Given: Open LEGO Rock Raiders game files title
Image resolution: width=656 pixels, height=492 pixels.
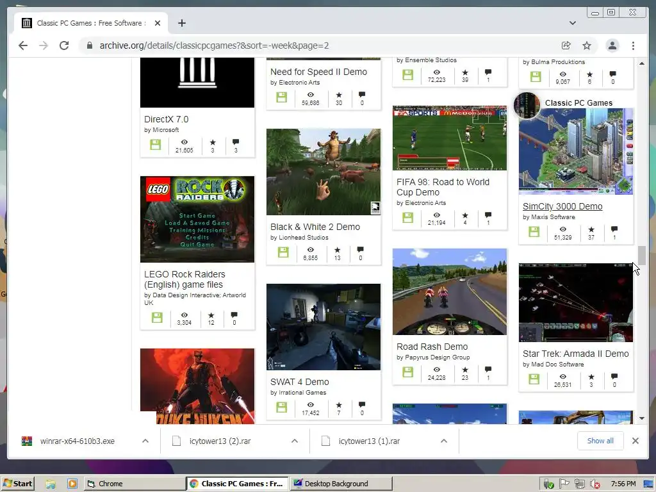Looking at the screenshot, I should tap(184, 279).
